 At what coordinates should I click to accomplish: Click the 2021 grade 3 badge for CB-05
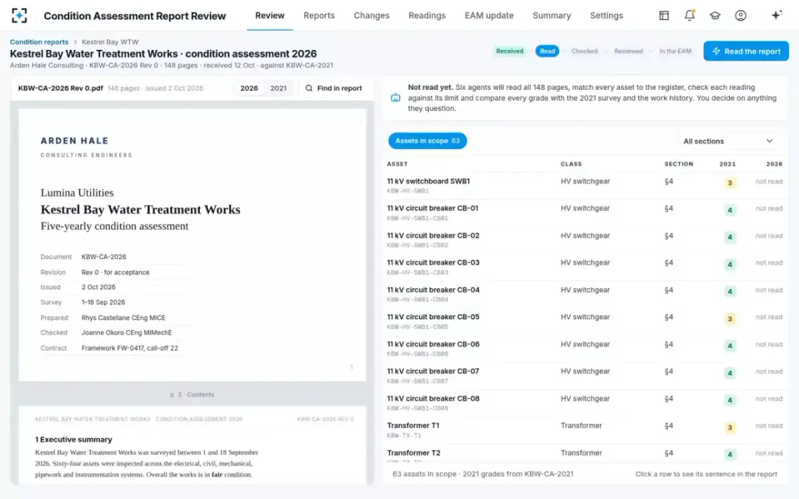(730, 319)
